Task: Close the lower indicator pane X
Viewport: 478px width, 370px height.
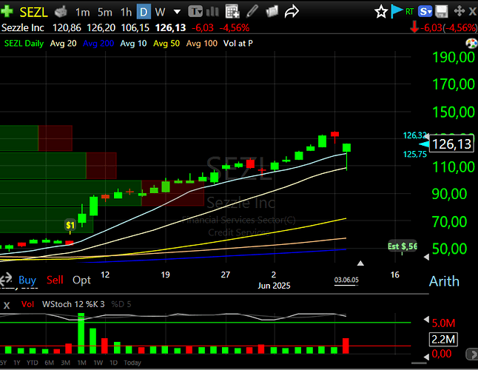Action: tap(7, 305)
